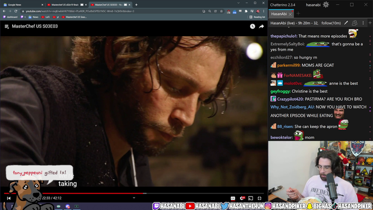Open Masterchef US Season bookmark
Screen dimensions: 373x210
click(x=74, y=17)
